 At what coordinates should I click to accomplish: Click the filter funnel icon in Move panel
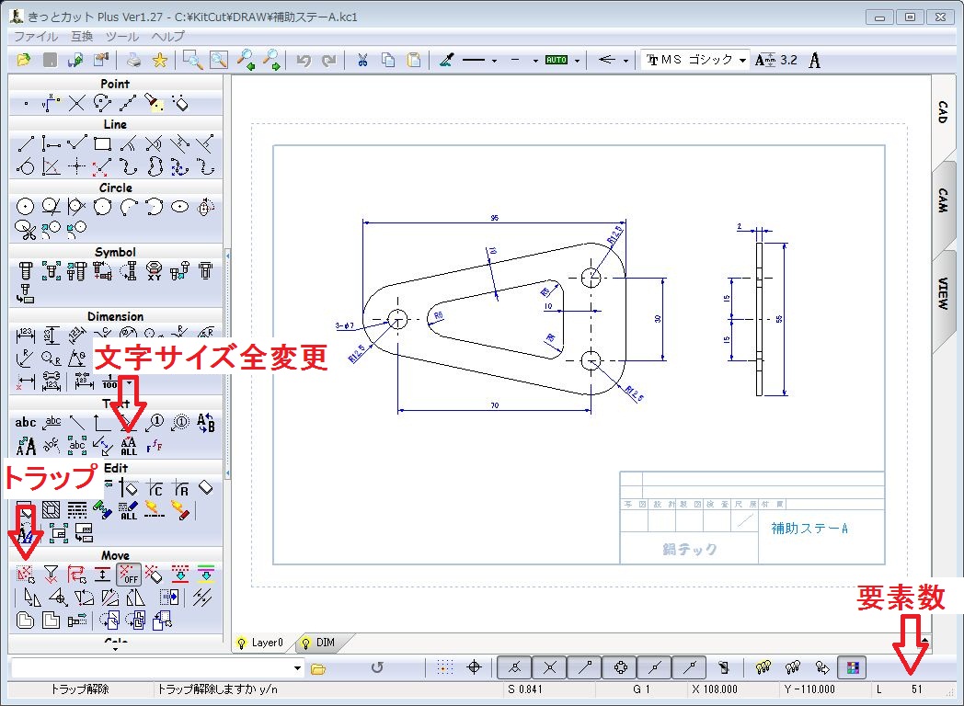(x=51, y=575)
